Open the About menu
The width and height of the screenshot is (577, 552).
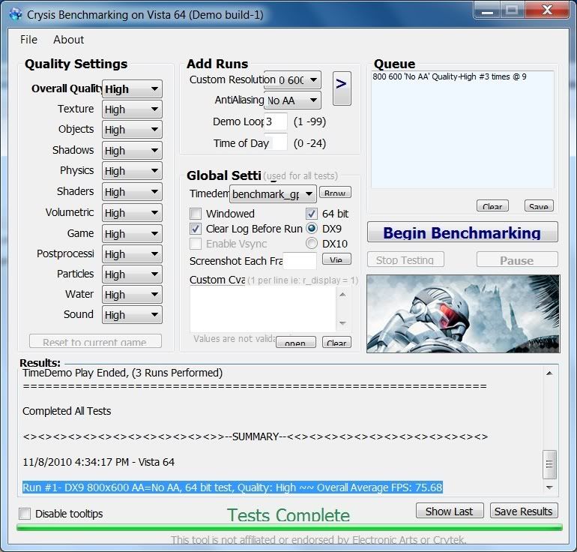coord(68,40)
